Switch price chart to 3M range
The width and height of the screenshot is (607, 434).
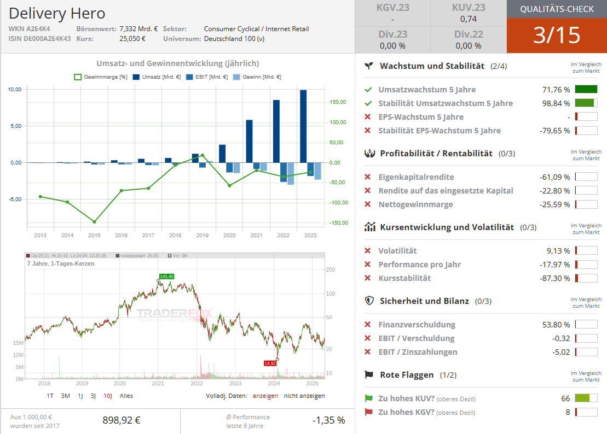(66, 396)
